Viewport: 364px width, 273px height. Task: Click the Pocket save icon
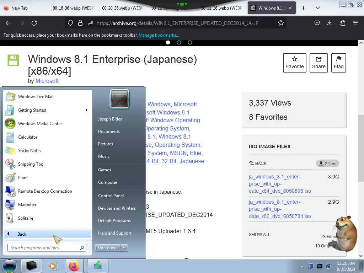[317, 23]
